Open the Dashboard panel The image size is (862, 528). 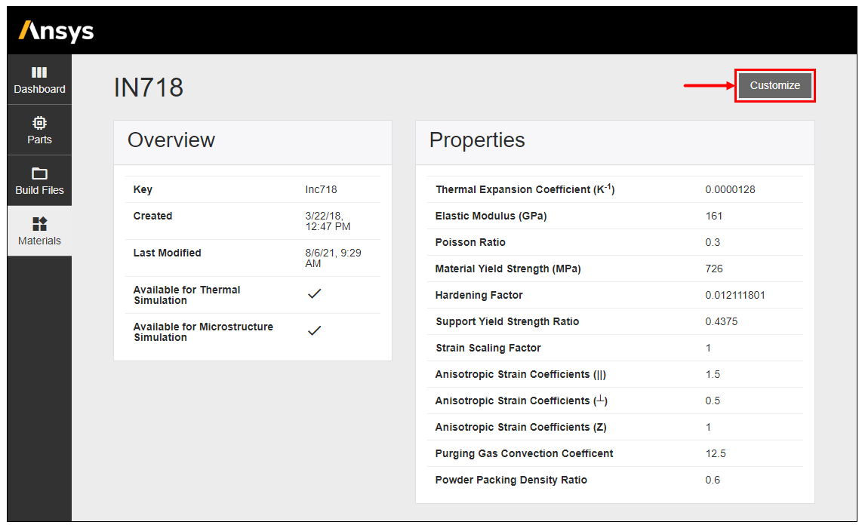39,79
